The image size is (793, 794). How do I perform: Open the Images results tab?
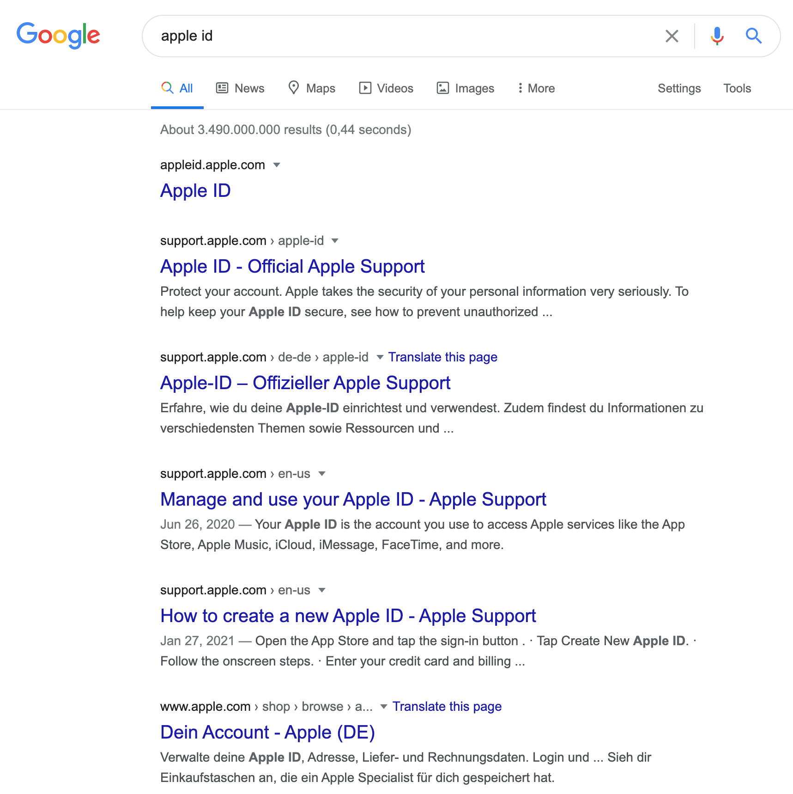(466, 88)
